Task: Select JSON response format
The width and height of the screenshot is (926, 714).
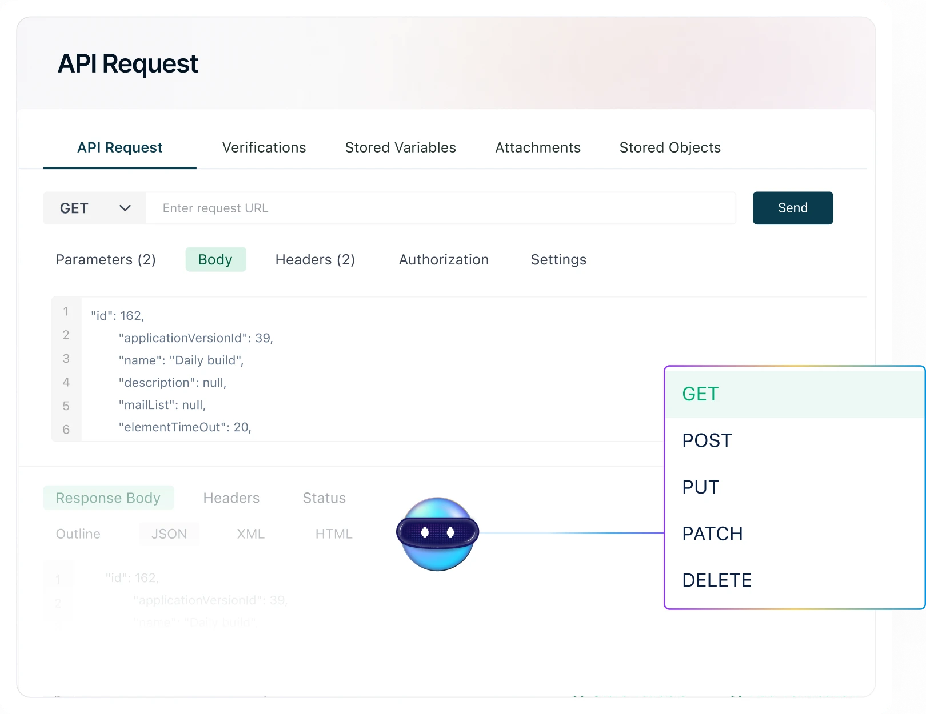Action: tap(169, 534)
